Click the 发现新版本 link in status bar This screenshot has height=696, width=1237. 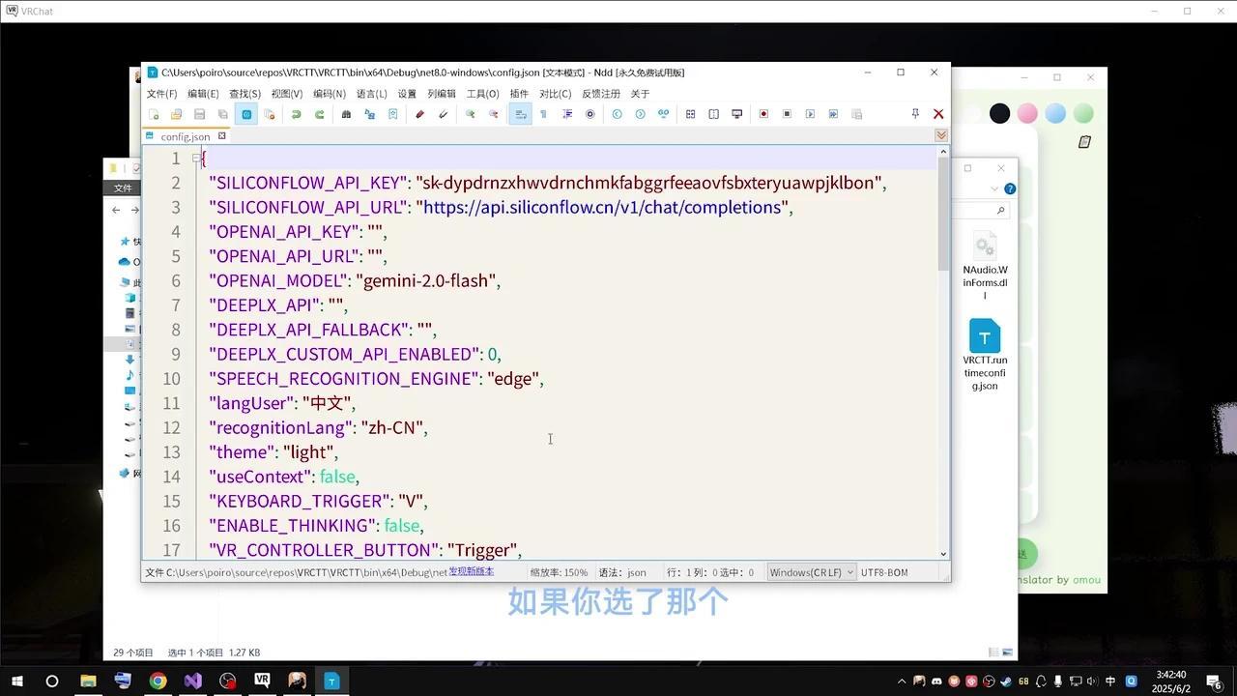point(471,571)
